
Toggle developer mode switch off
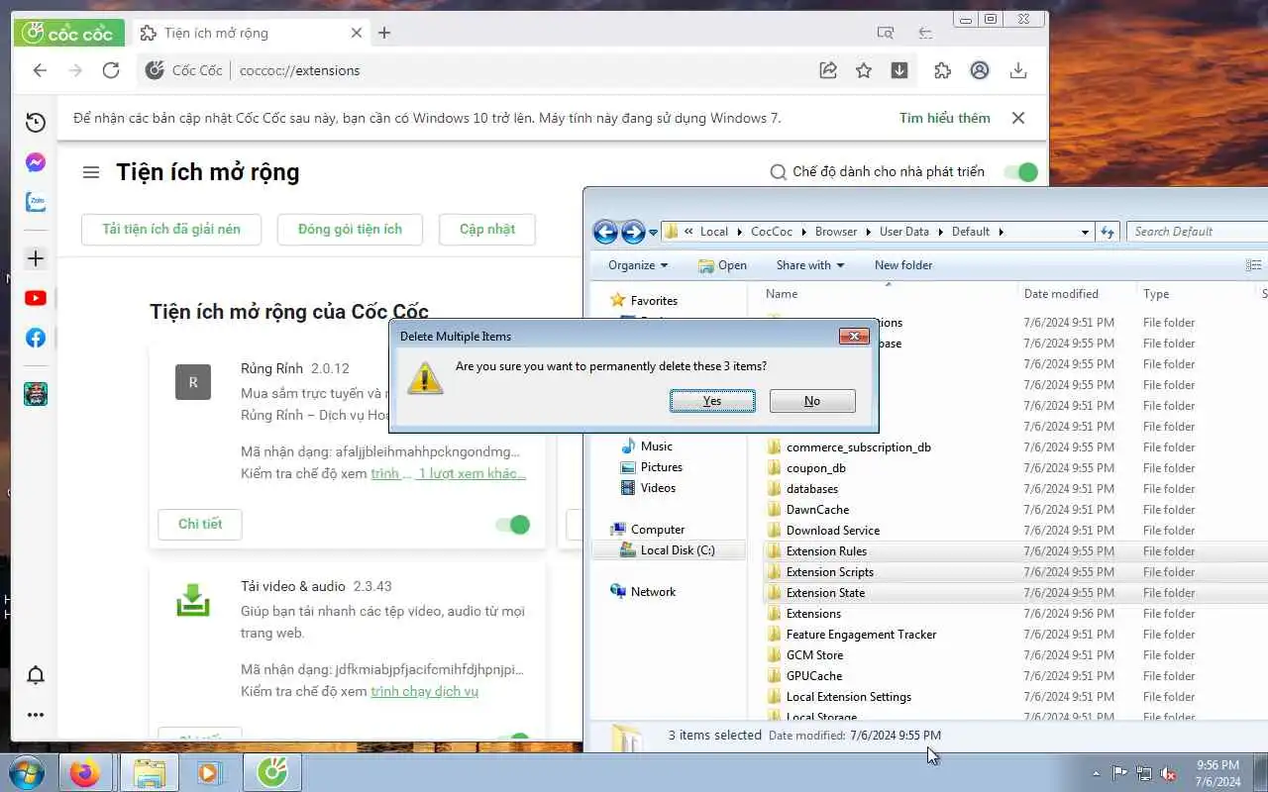(1020, 172)
